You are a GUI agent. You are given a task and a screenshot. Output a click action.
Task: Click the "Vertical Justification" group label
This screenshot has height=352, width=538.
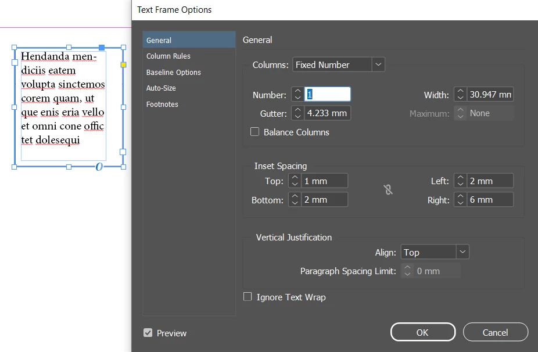tap(294, 238)
